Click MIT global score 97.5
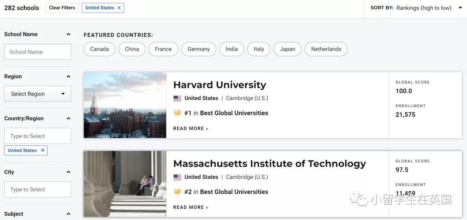The width and height of the screenshot is (467, 220). tap(402, 170)
